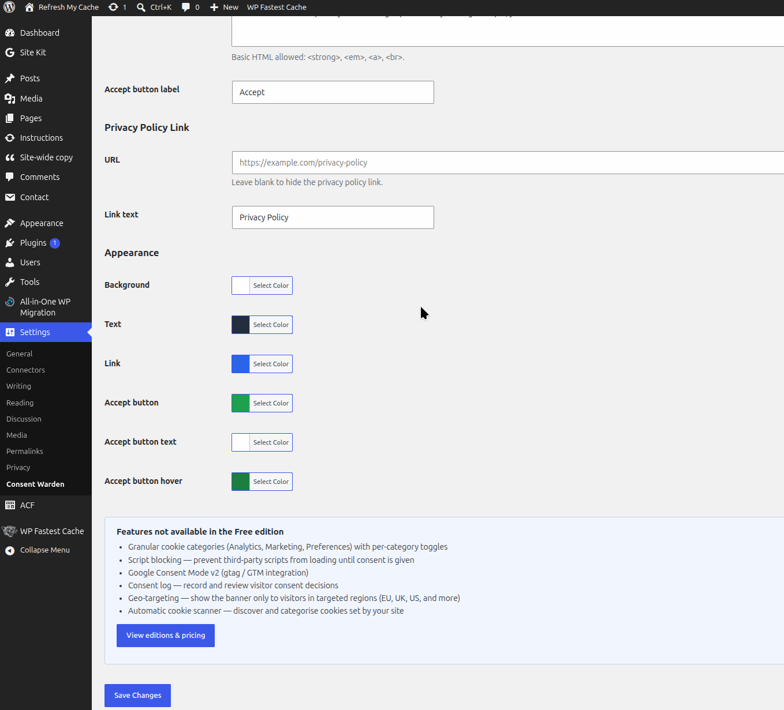784x710 pixels.
Task: Click the Plugins plug icon
Action: 10,243
